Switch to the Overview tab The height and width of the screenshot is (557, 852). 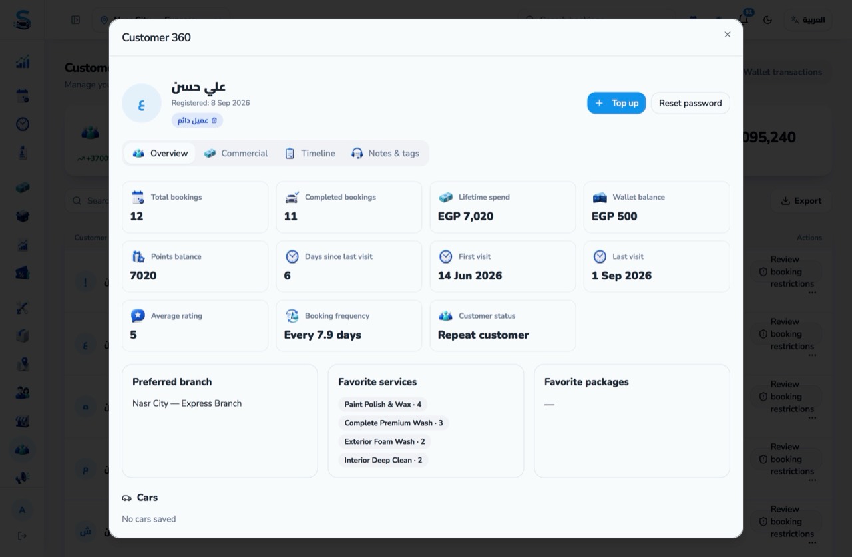(x=160, y=153)
